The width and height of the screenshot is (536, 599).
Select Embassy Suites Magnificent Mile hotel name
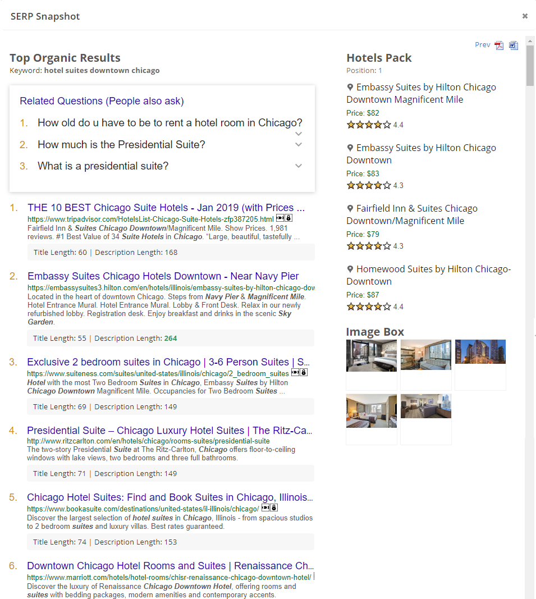point(422,93)
